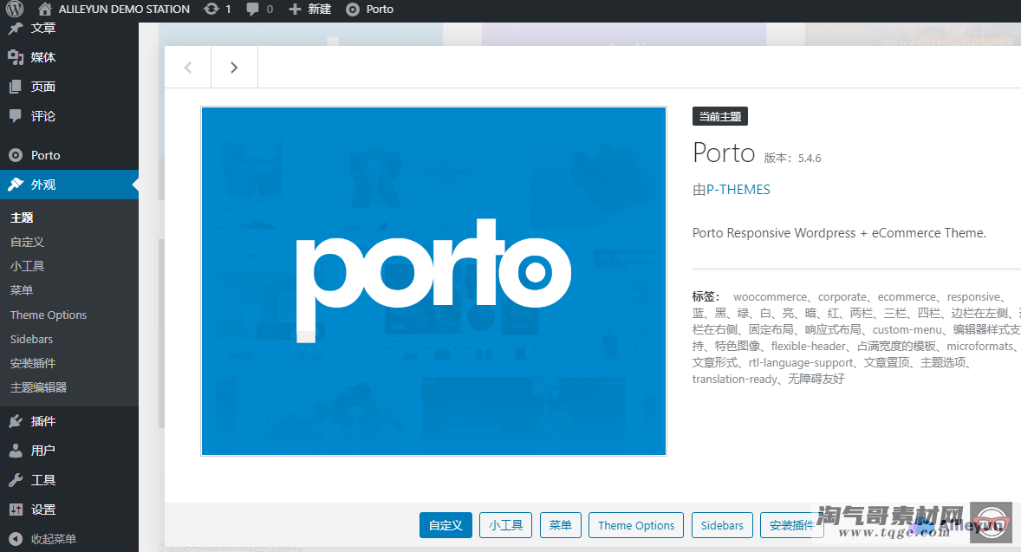Show the next theme with right chevron

coord(234,67)
